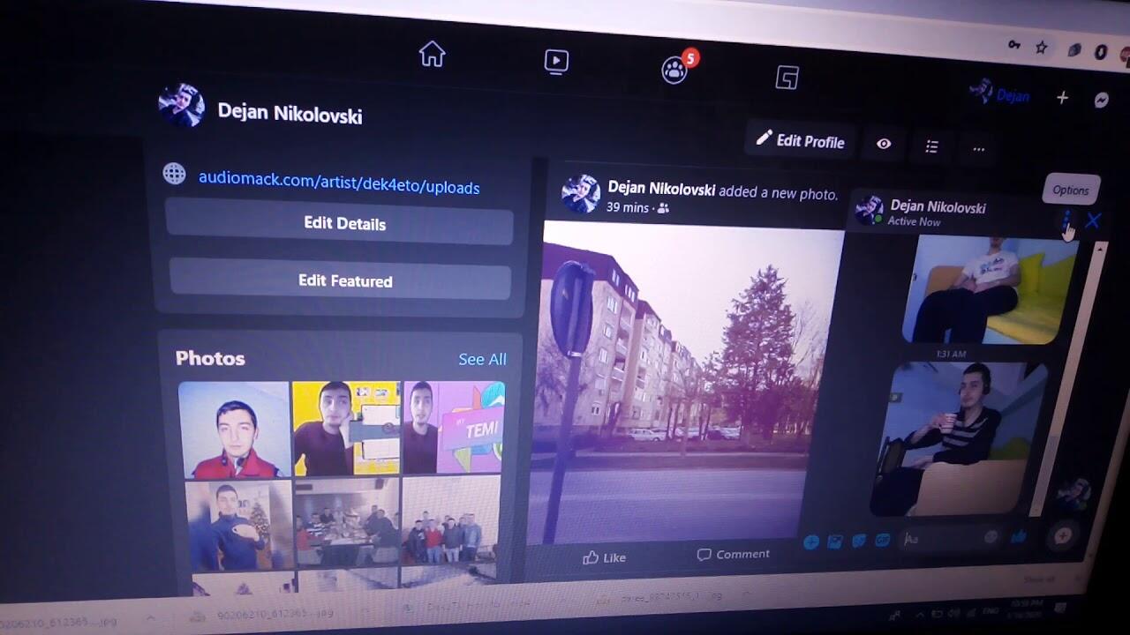
Task: Open Groups with 5 notifications
Action: click(x=675, y=70)
